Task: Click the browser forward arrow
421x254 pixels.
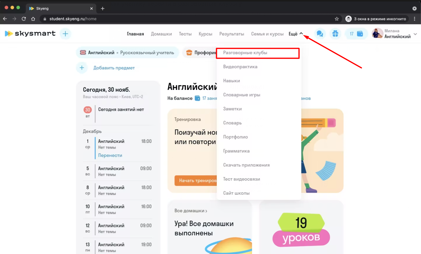Action: 14,19
